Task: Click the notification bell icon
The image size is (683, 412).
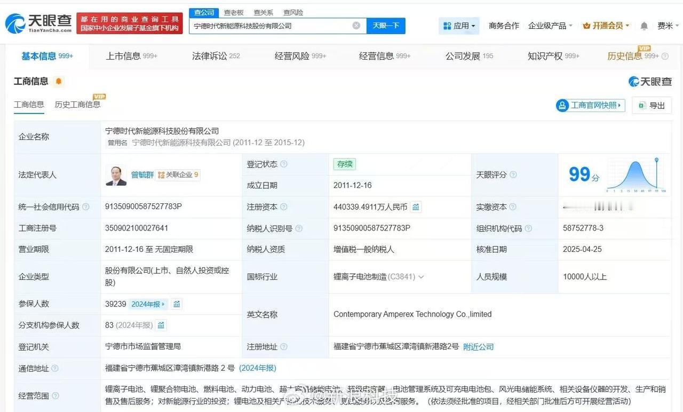Action: click(643, 25)
